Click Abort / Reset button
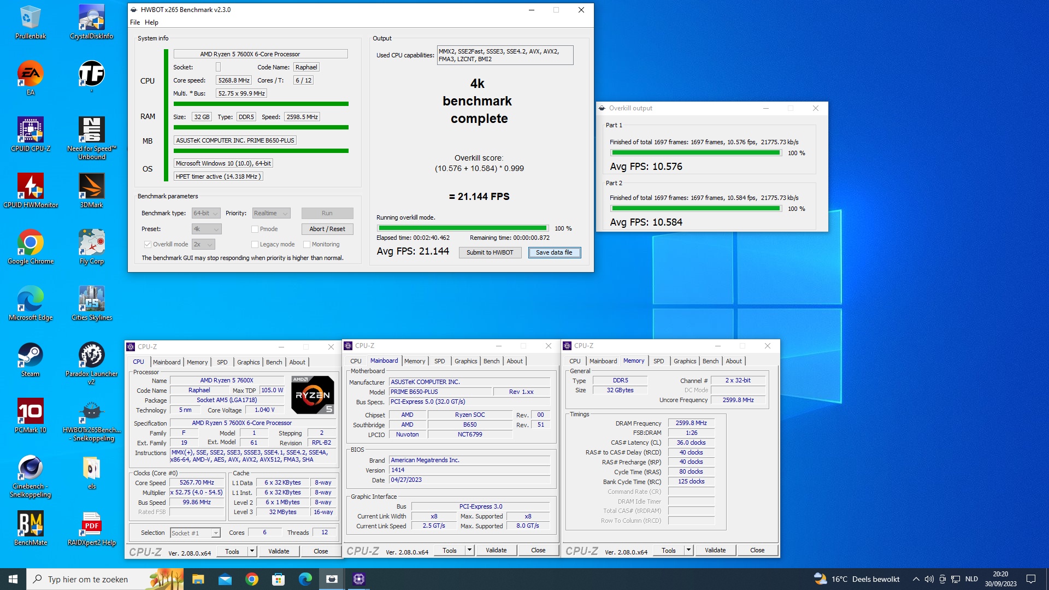Screen dimensions: 1049x590 (327, 229)
